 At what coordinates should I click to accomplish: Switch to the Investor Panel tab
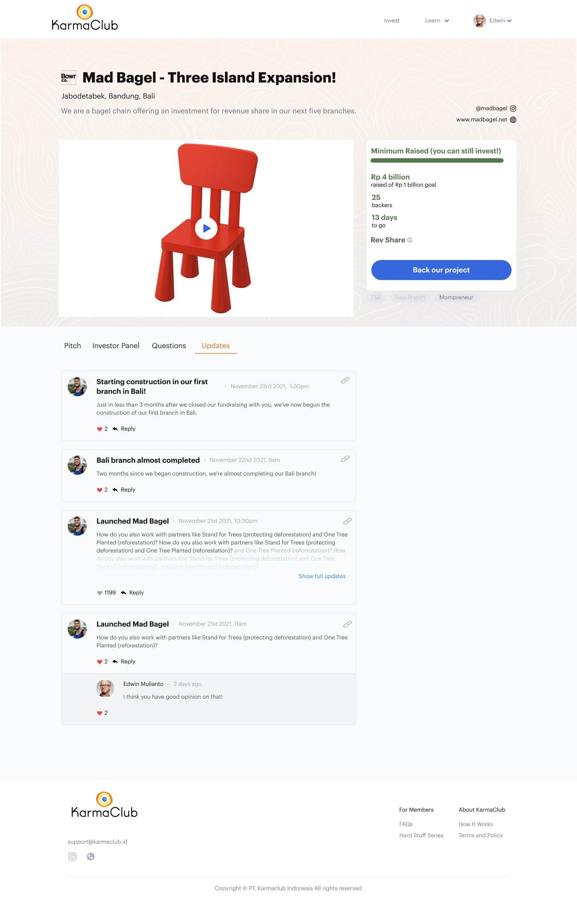(x=116, y=346)
